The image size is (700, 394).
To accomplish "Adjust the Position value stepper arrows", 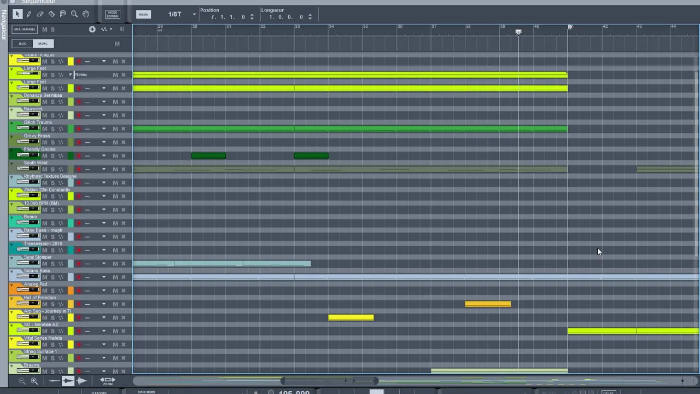I will 252,17.
